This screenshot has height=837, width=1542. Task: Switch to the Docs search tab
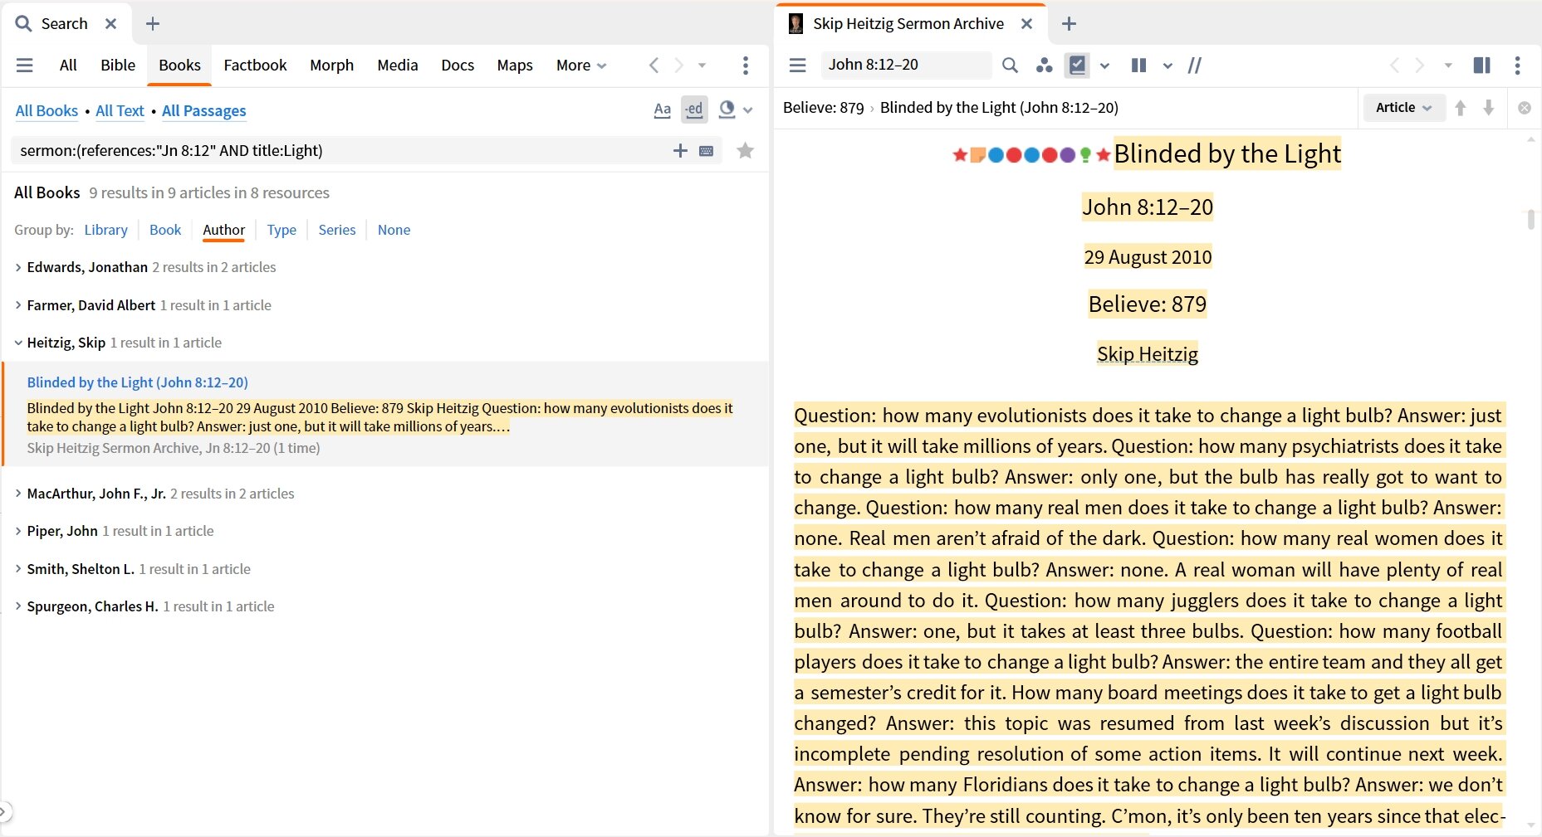coord(458,65)
